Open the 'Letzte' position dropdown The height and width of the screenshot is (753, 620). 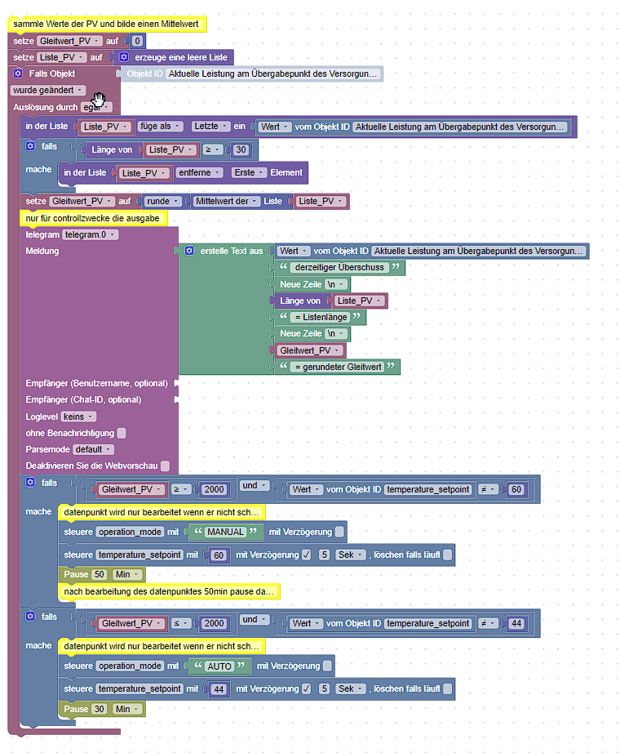click(210, 127)
